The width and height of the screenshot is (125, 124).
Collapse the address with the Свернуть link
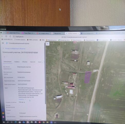tap(21, 99)
